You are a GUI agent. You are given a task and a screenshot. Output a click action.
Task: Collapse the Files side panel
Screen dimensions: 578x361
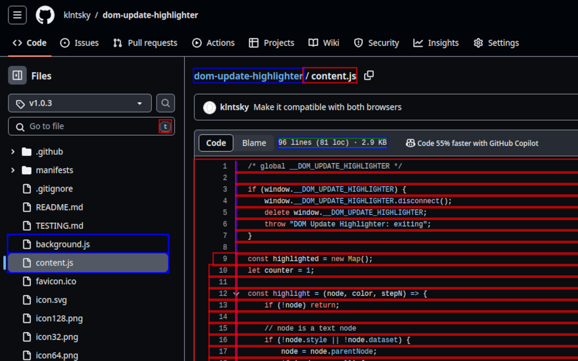pos(17,75)
